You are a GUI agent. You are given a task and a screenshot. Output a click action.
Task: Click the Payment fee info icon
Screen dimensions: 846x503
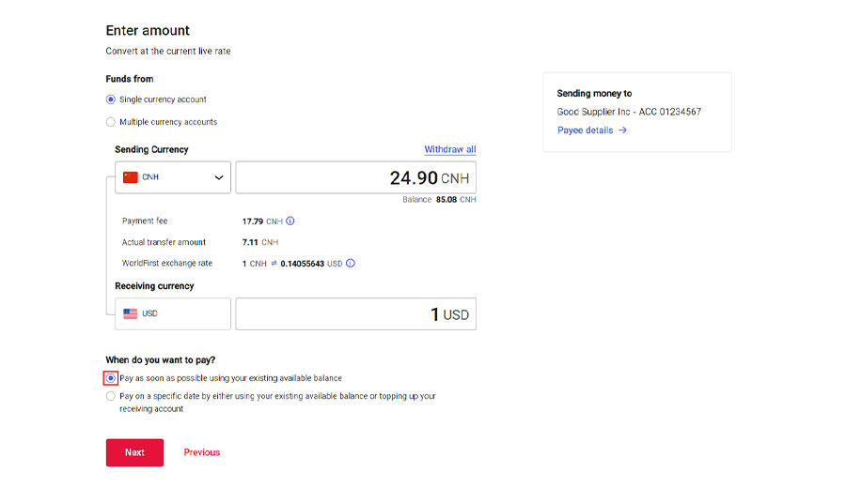click(290, 221)
